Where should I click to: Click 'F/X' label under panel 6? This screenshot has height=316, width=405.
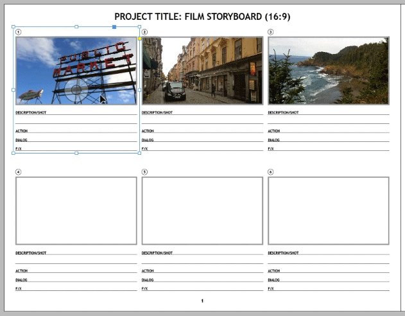tap(271, 289)
